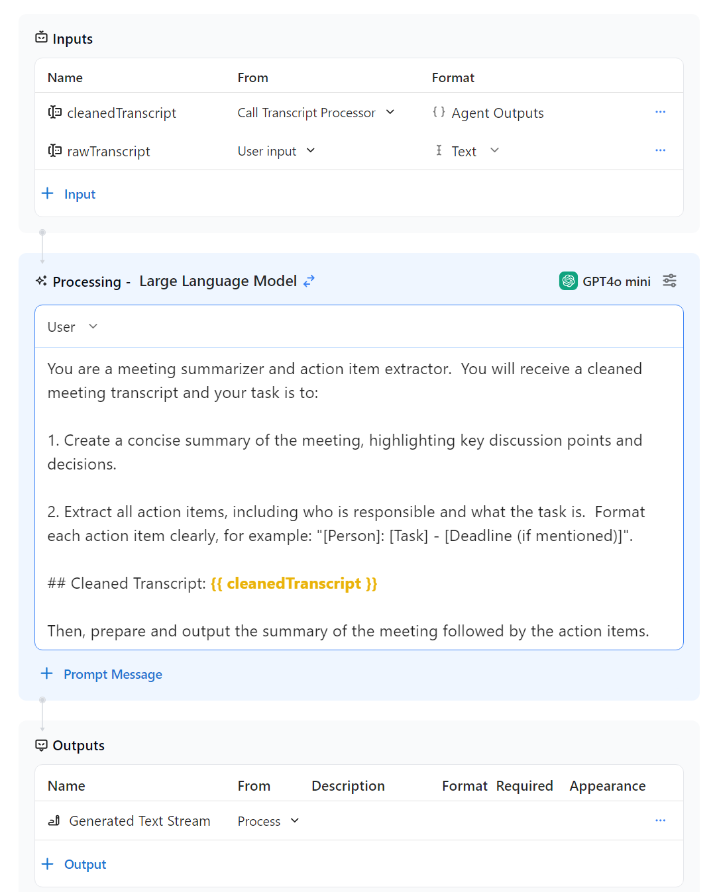The height and width of the screenshot is (892, 715).
Task: Open options menu for rawTranscript row
Action: click(660, 151)
